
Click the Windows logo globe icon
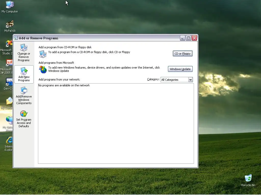(43, 70)
